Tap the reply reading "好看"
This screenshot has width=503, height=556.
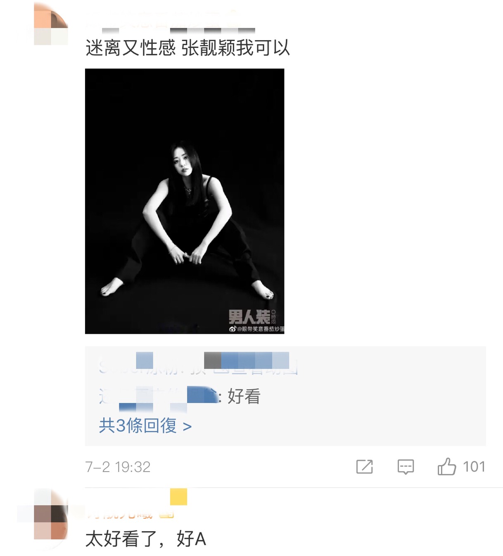(x=244, y=396)
